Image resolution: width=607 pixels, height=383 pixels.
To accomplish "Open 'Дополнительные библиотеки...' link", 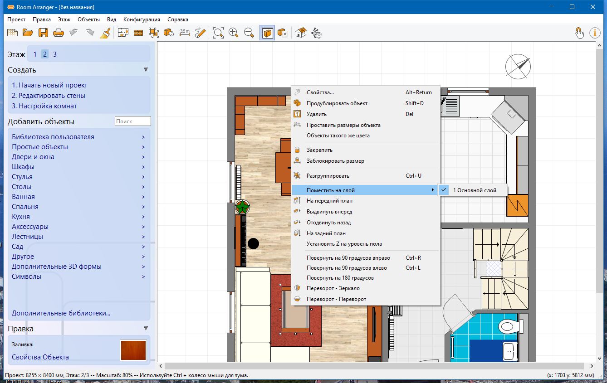I will [61, 313].
